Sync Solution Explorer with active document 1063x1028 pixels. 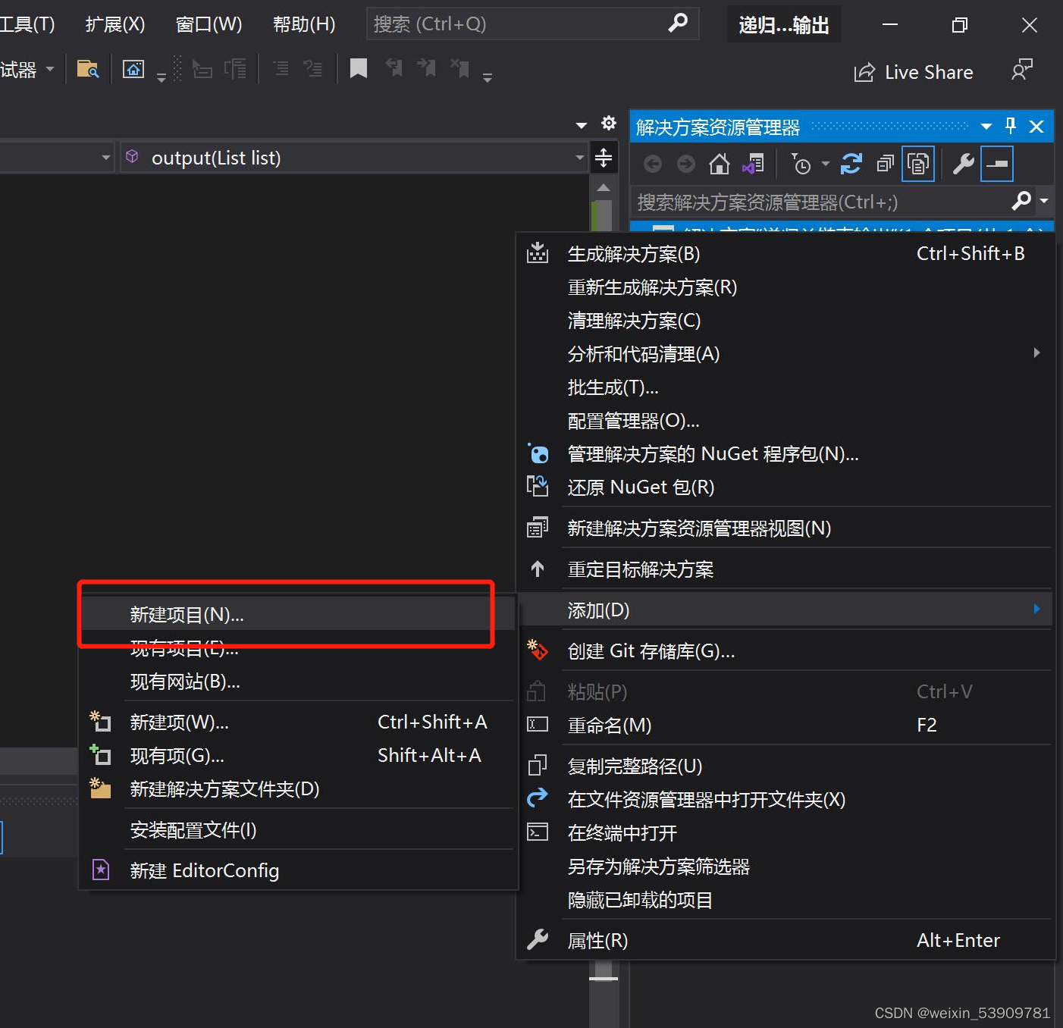point(753,163)
